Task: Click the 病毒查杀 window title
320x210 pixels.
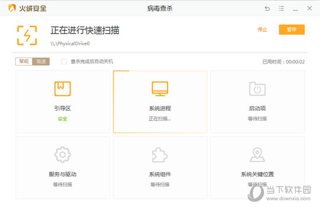Action: [160, 8]
